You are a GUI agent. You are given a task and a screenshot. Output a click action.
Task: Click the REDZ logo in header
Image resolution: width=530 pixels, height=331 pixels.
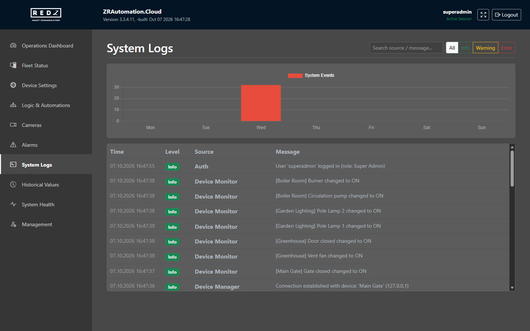46,15
